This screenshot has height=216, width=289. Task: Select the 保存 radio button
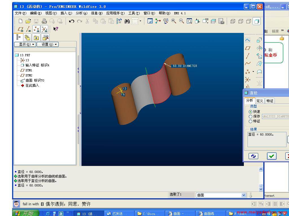(x=250, y=116)
